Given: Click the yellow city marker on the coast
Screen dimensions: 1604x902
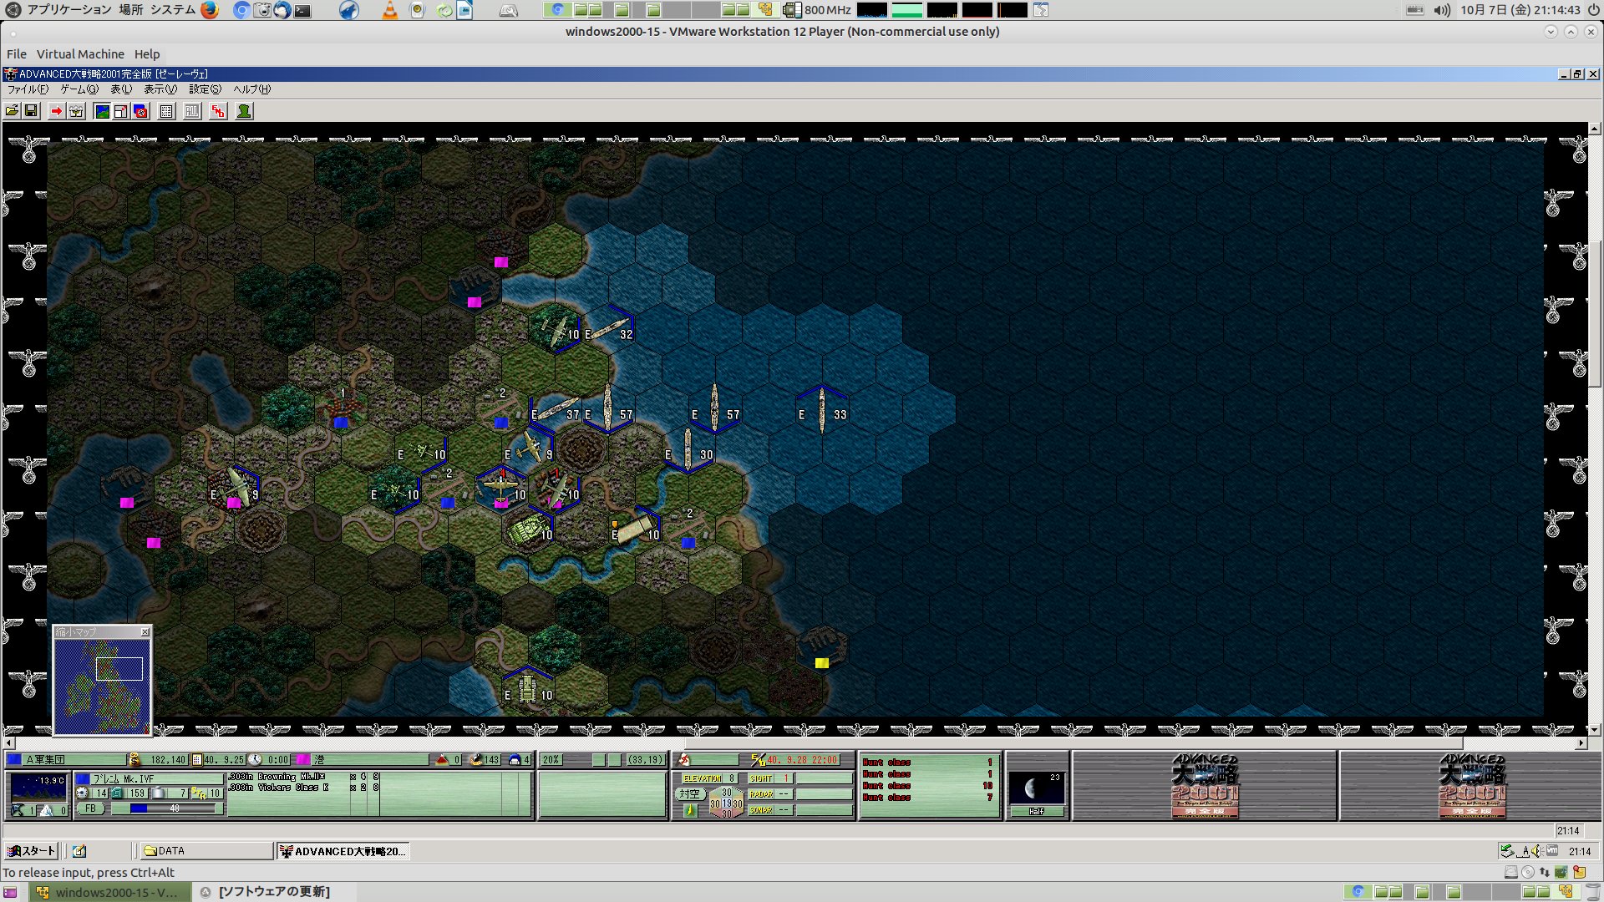Looking at the screenshot, I should coord(822,663).
